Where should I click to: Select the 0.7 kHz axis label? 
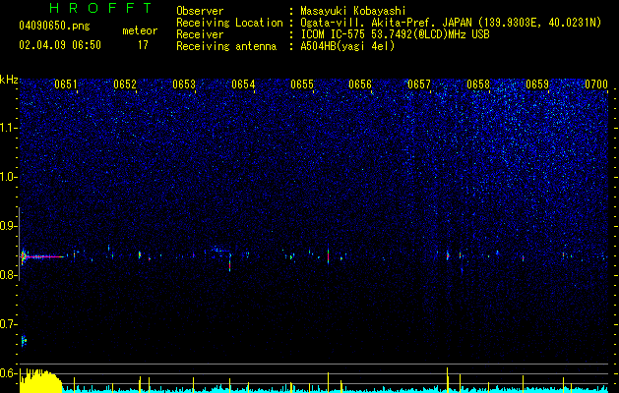[x=8, y=324]
